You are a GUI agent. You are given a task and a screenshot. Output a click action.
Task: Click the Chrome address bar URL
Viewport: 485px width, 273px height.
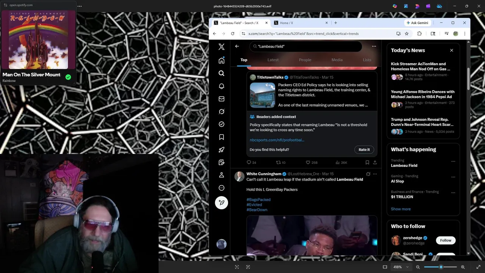click(x=303, y=34)
